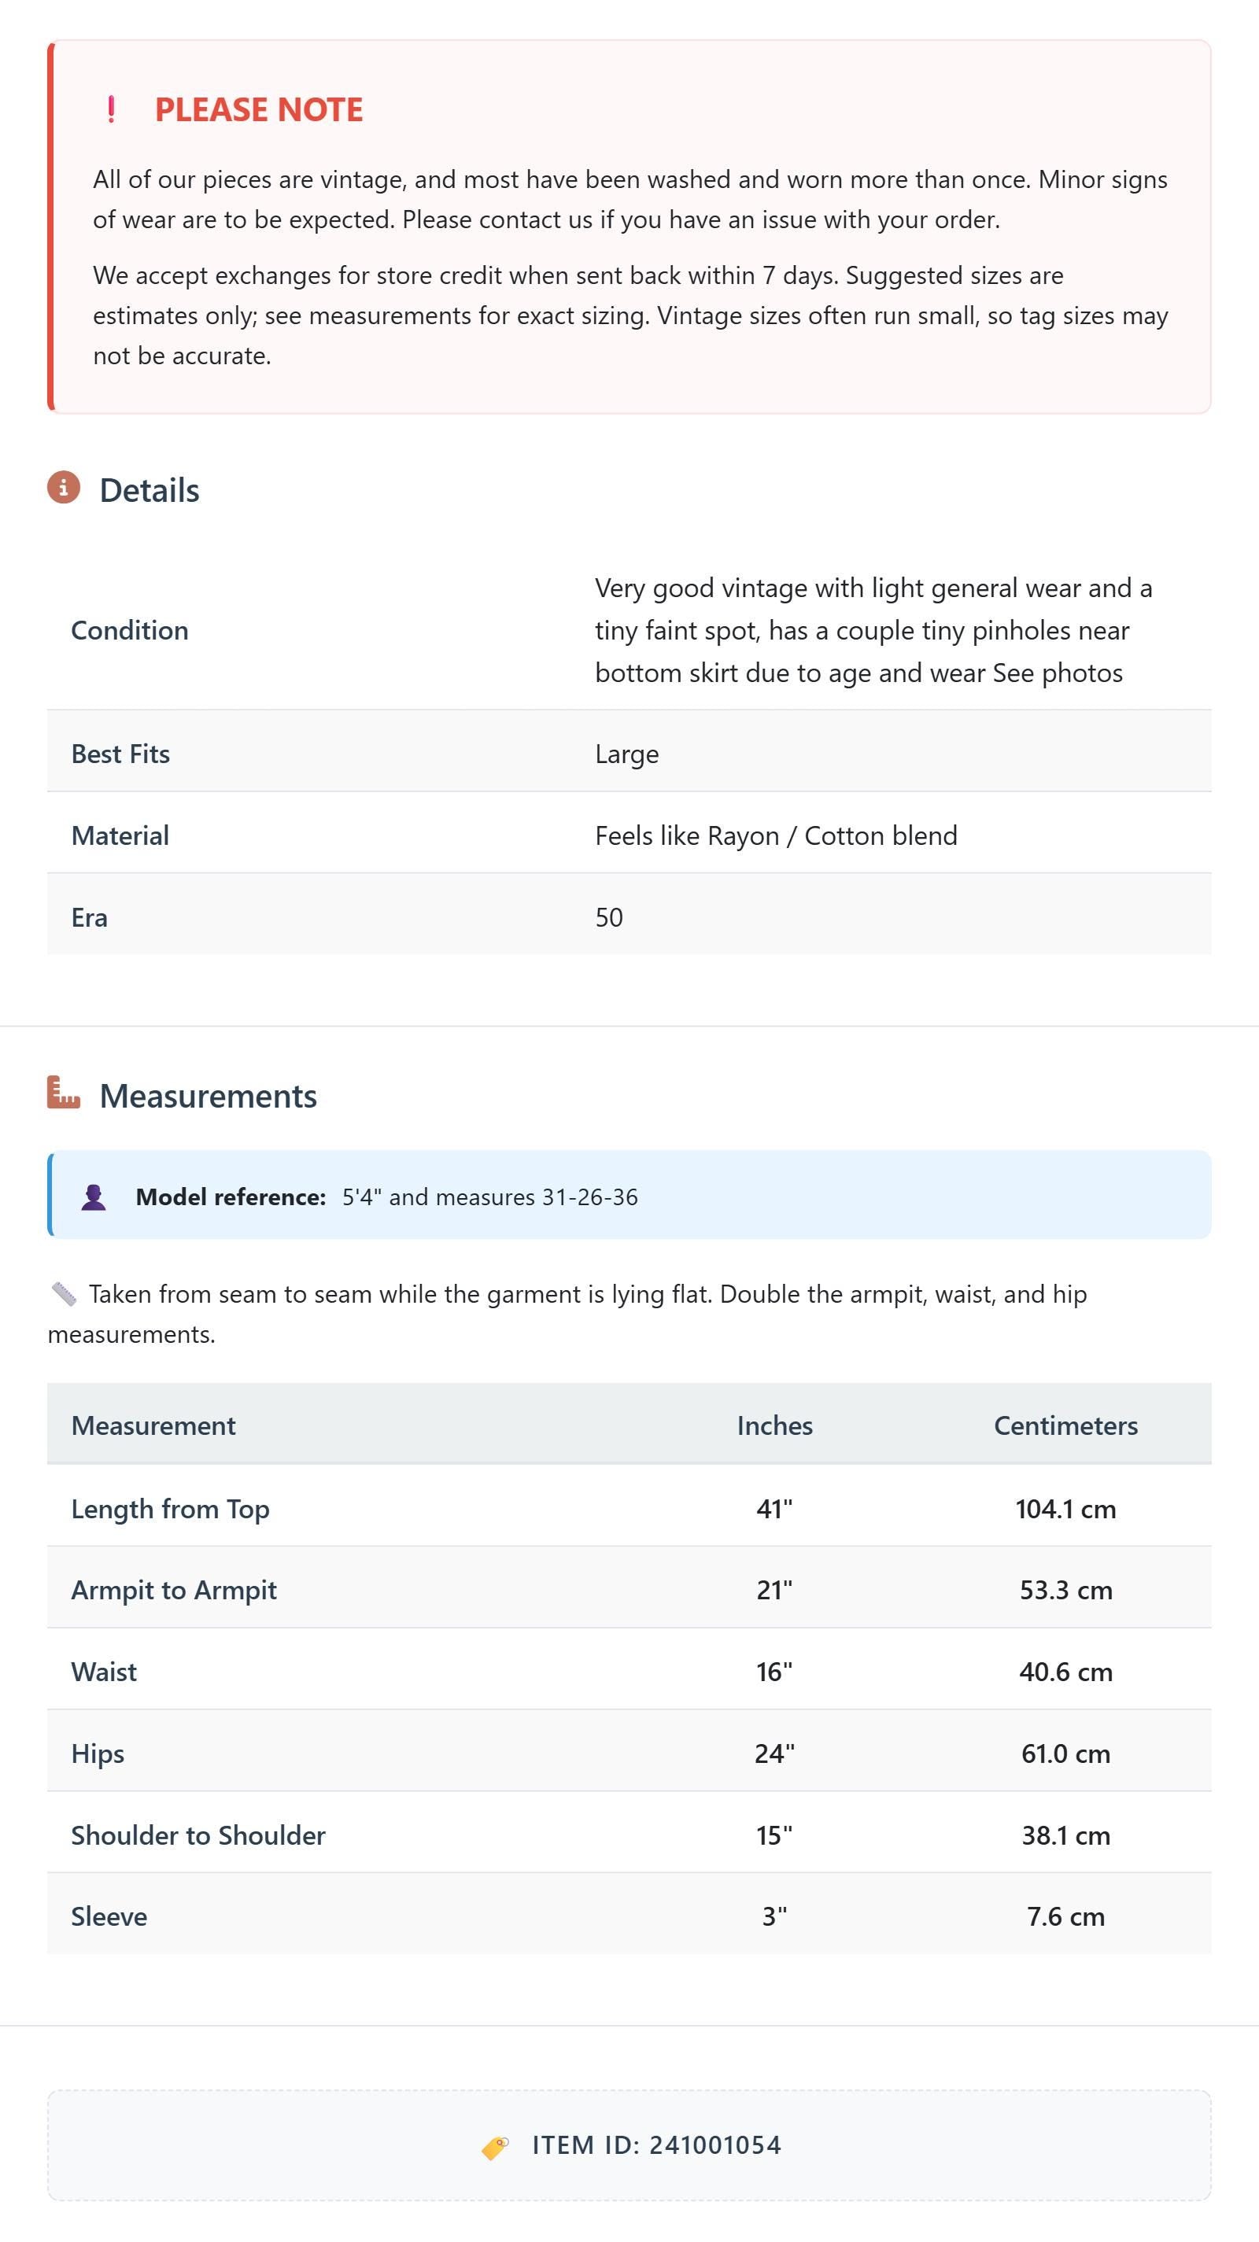The height and width of the screenshot is (2242, 1259).
Task: Click the Measurement column header
Action: [x=153, y=1425]
